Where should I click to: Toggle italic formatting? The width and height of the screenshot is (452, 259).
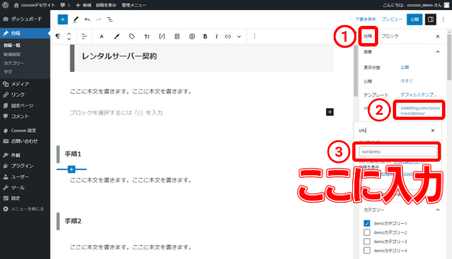pos(217,37)
